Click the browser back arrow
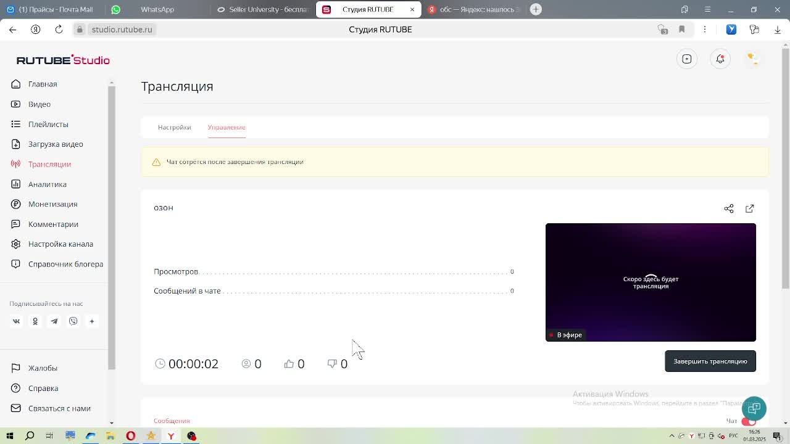The image size is (790, 444). 13,30
